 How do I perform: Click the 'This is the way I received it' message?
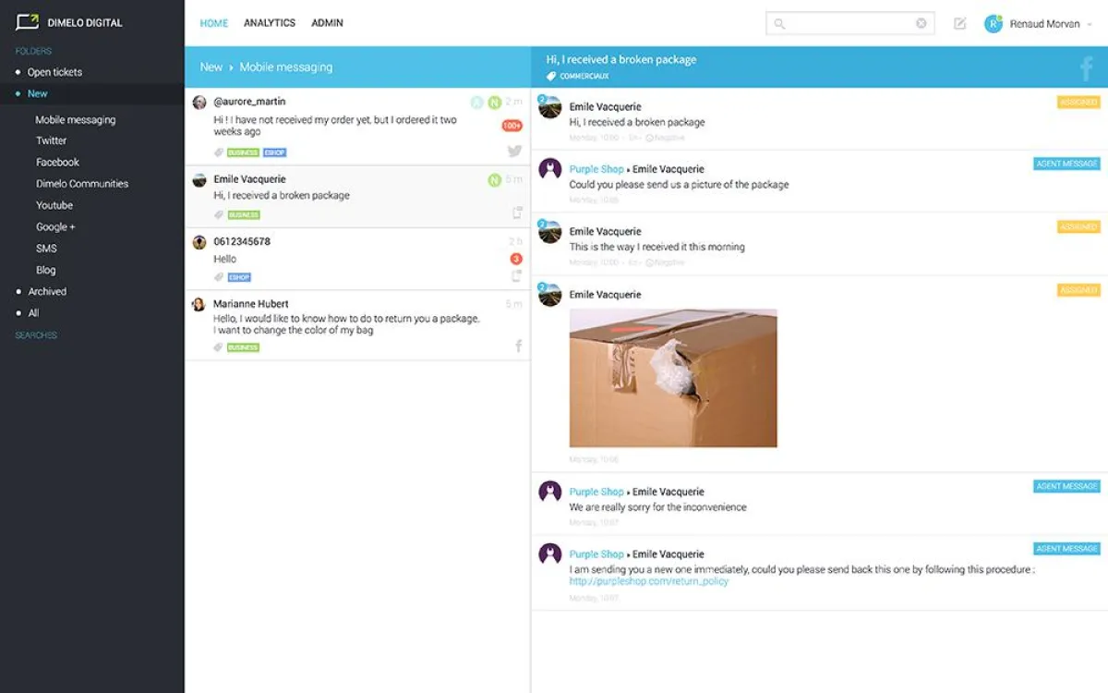pyautogui.click(x=656, y=247)
